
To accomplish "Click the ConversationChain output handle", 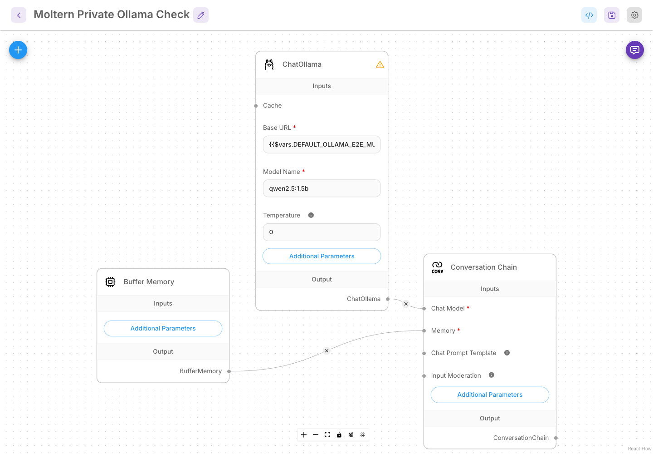I will pyautogui.click(x=556, y=438).
